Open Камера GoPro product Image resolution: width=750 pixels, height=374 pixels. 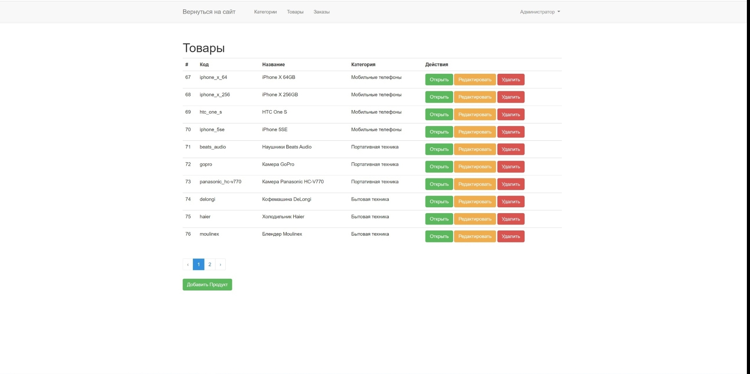[x=439, y=167]
